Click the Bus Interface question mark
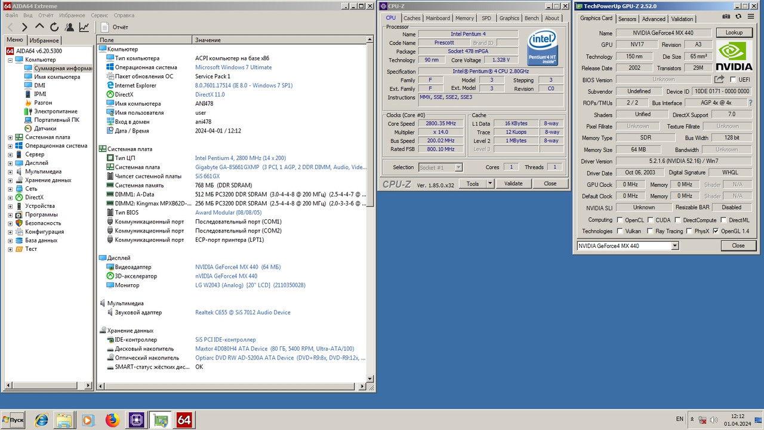The image size is (764, 430). pos(750,103)
